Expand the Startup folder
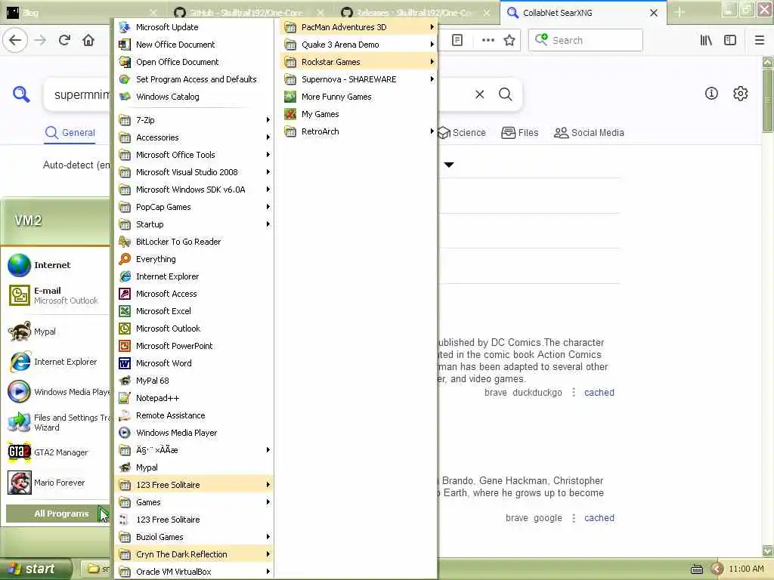This screenshot has width=774, height=580. pos(193,224)
